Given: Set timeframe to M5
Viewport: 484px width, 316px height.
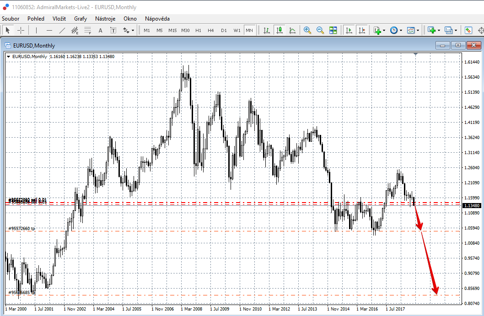Looking at the screenshot, I should [x=159, y=30].
